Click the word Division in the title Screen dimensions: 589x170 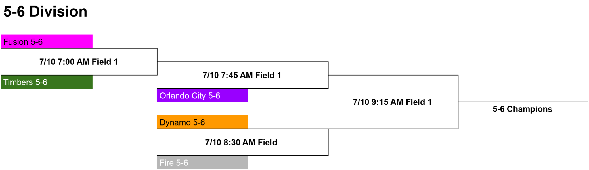(x=58, y=12)
